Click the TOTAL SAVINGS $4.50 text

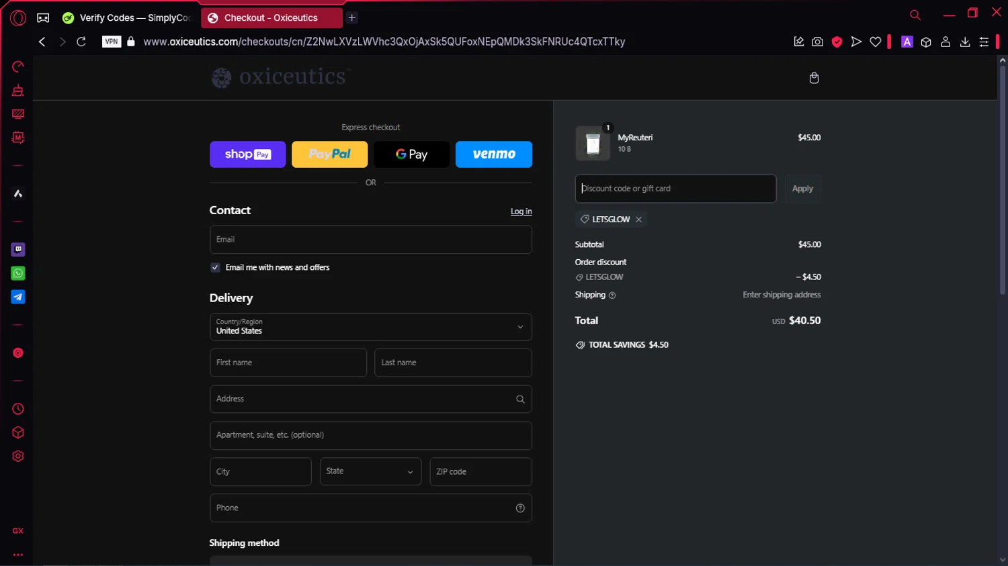(628, 345)
